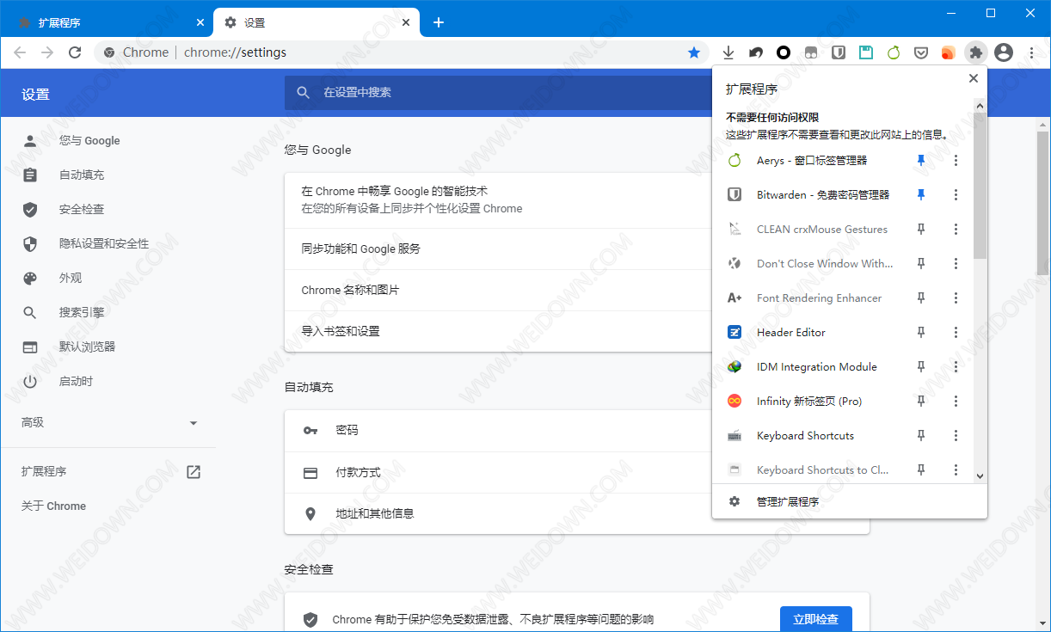Click the extensions list scrollbar down arrow

tap(980, 476)
